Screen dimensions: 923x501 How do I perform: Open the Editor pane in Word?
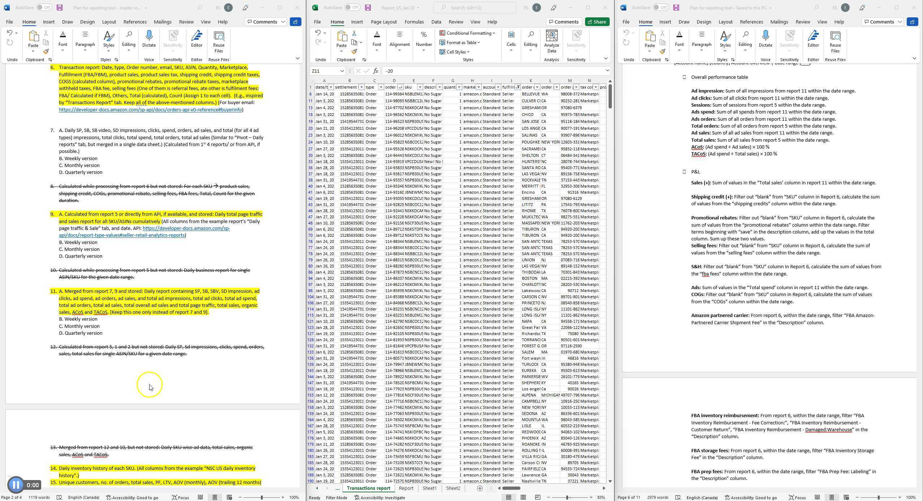point(196,40)
